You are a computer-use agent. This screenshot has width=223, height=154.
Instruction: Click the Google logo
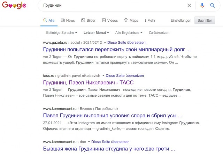point(14,5)
